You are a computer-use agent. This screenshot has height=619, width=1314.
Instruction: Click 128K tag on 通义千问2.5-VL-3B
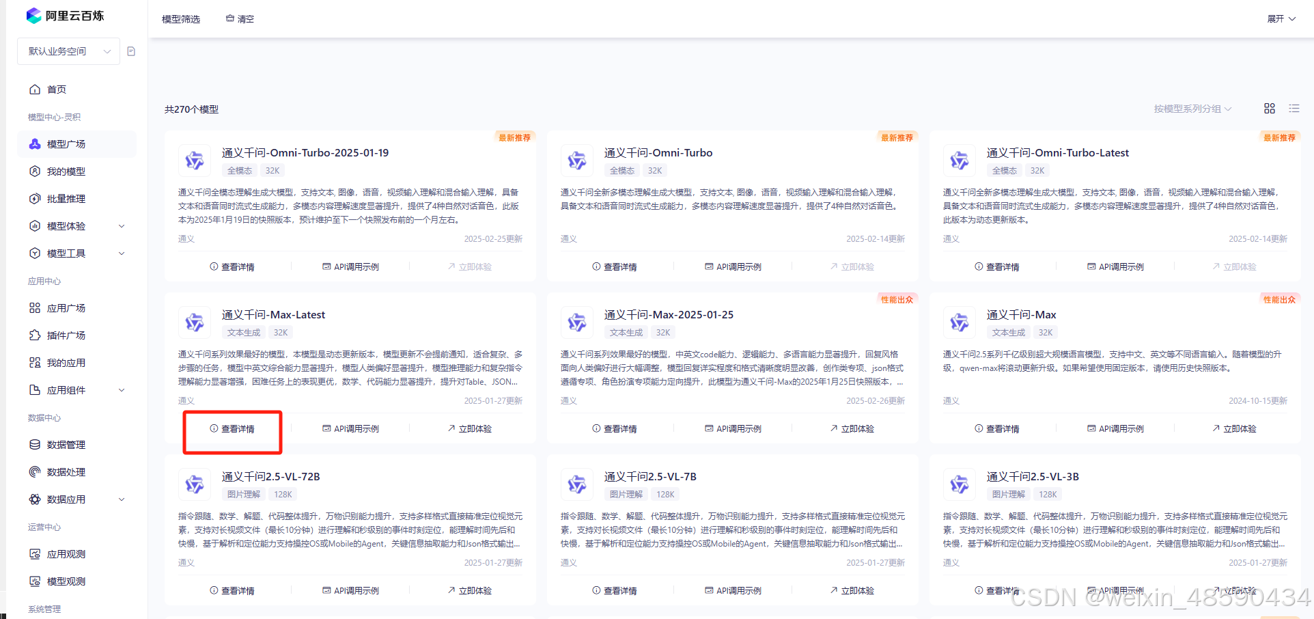(x=1048, y=495)
